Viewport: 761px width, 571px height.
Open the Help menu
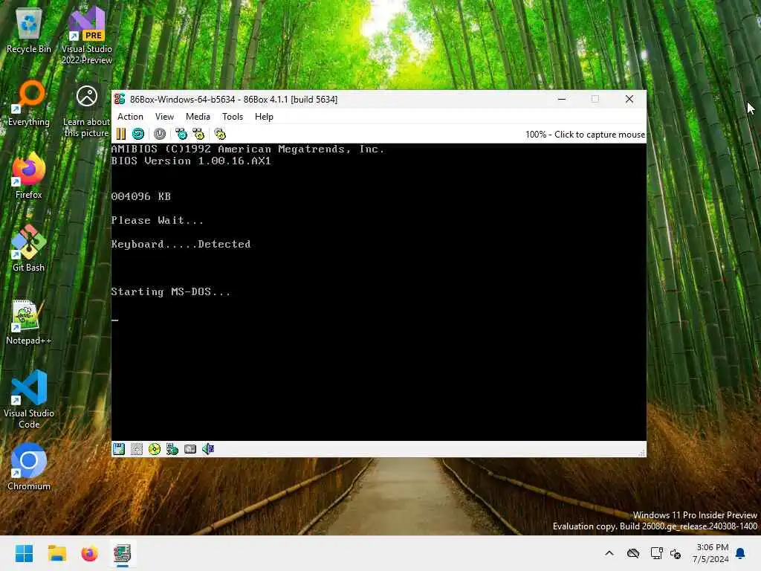pos(264,117)
